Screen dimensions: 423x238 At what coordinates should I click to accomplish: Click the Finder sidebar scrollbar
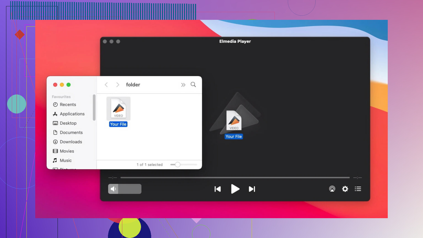pyautogui.click(x=94, y=107)
